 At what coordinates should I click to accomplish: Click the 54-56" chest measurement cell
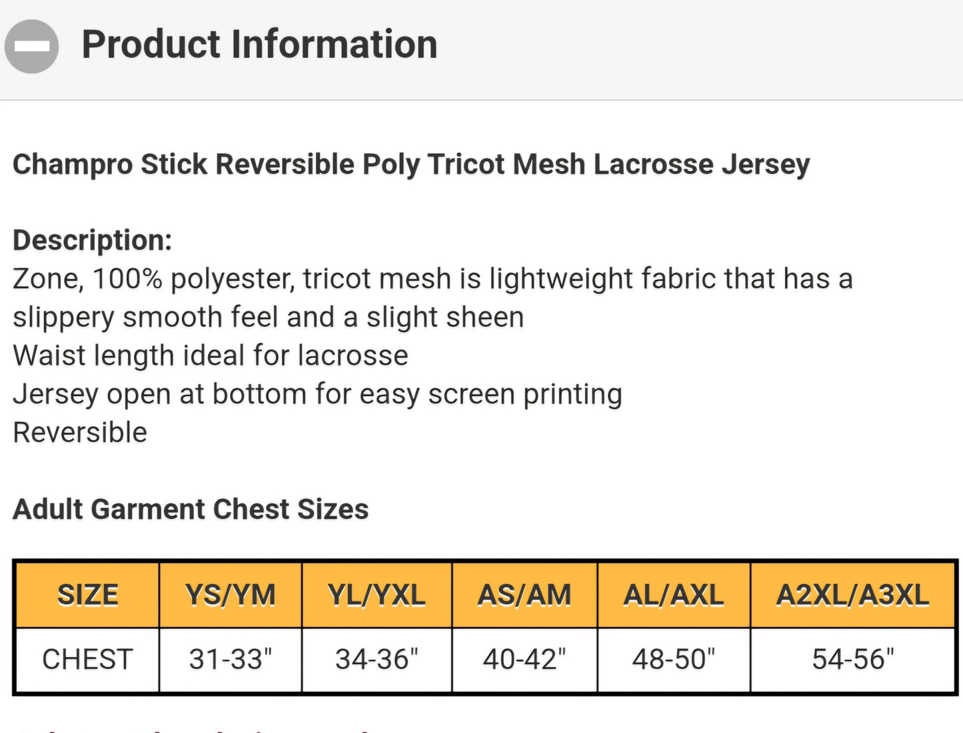coord(852,659)
